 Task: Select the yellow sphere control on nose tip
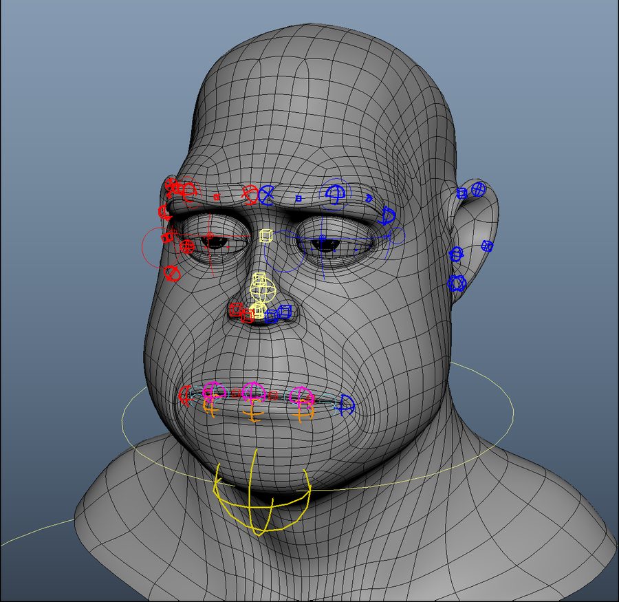262,291
